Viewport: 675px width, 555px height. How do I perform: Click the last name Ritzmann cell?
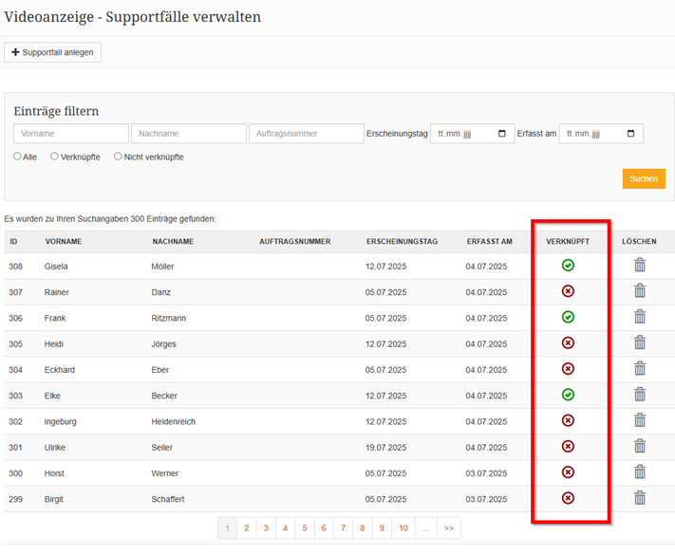pos(169,318)
